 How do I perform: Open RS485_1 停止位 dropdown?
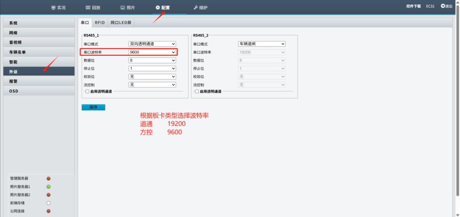point(152,68)
